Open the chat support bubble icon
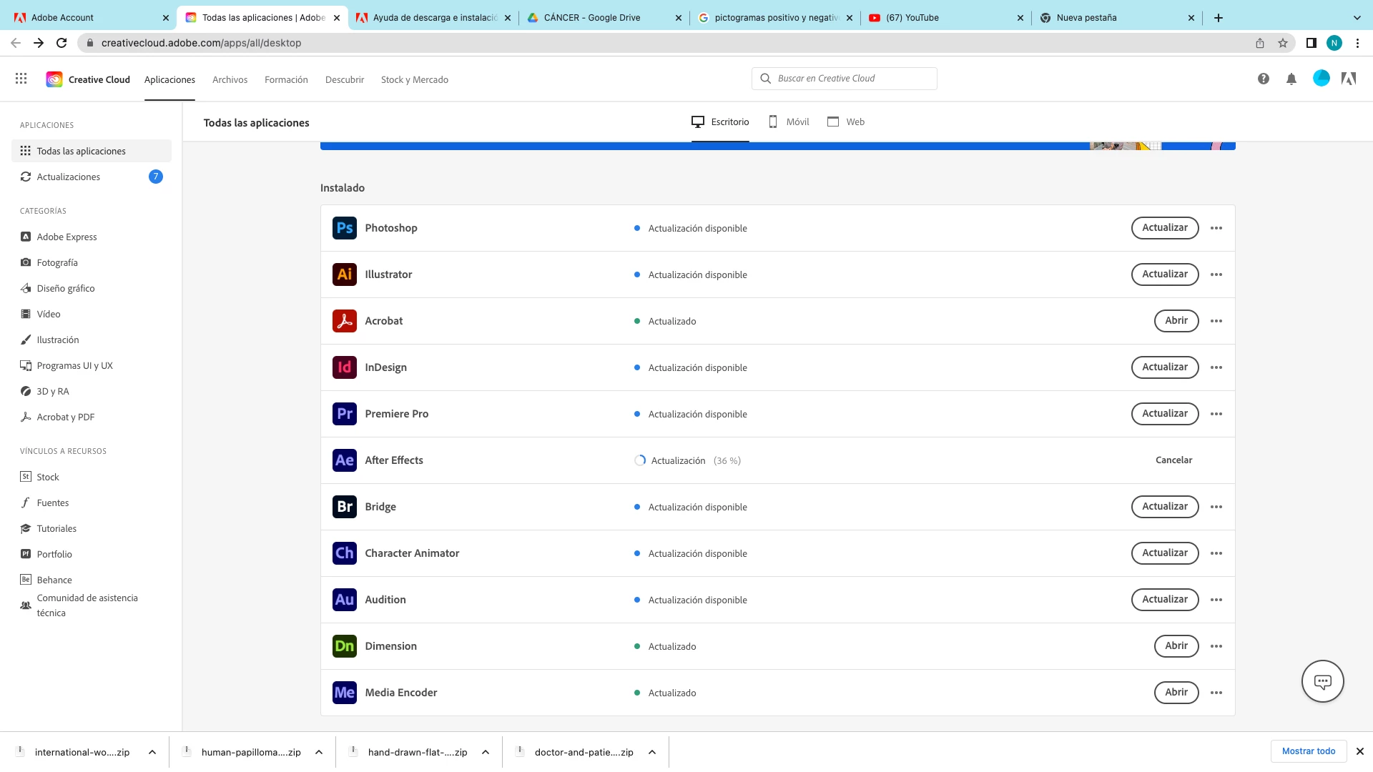The height and width of the screenshot is (772, 1373). point(1322,681)
